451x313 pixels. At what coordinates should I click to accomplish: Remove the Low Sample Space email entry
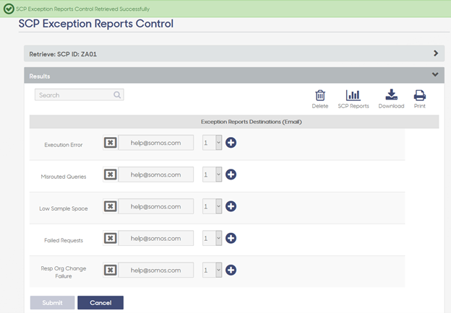(110, 206)
